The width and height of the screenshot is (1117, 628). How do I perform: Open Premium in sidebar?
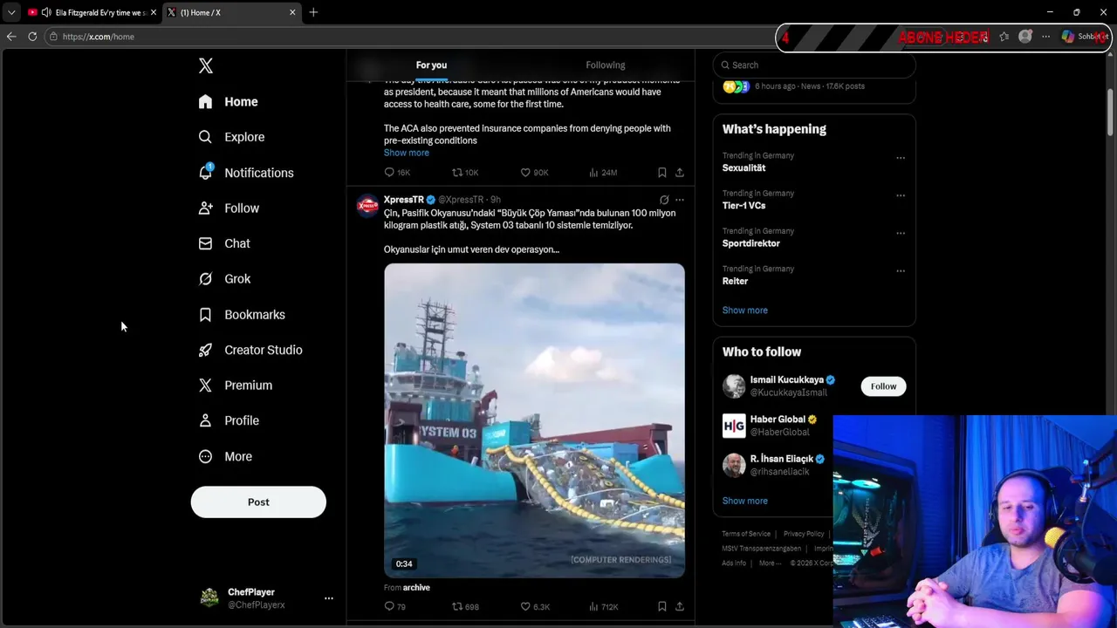(x=236, y=386)
